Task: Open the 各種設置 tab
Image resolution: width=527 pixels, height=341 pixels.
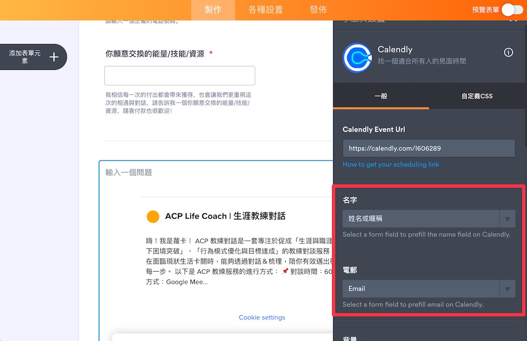Action: [266, 10]
